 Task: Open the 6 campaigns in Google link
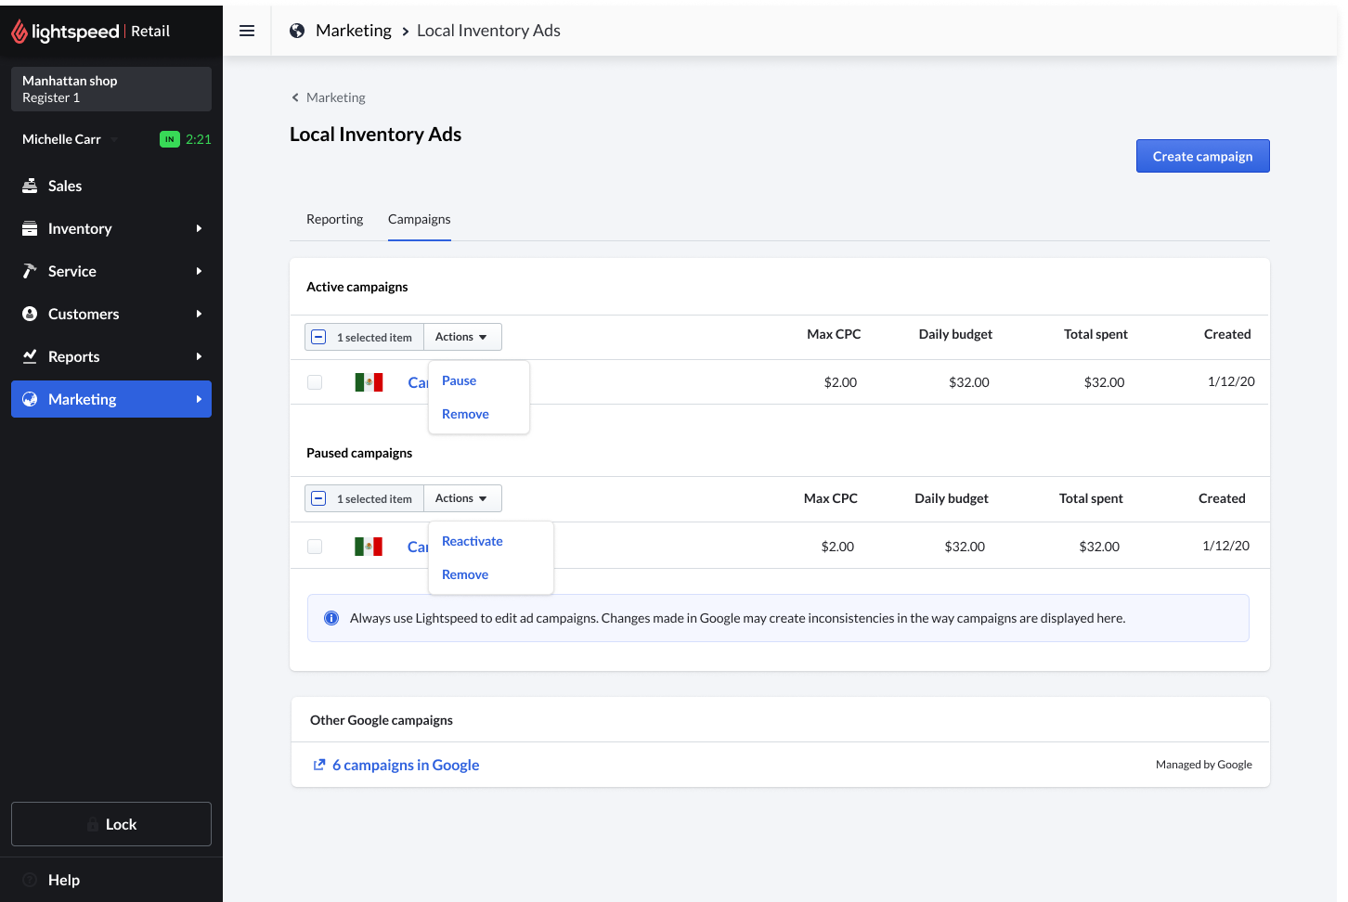point(406,765)
